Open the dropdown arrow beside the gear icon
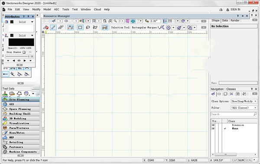This screenshot has height=164, width=260. pos(173,28)
